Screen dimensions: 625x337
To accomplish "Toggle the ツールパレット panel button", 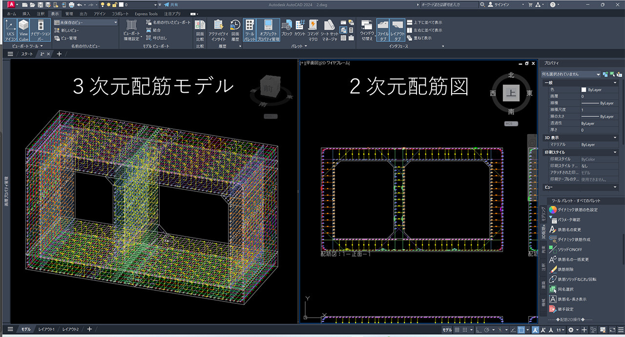I will point(250,30).
